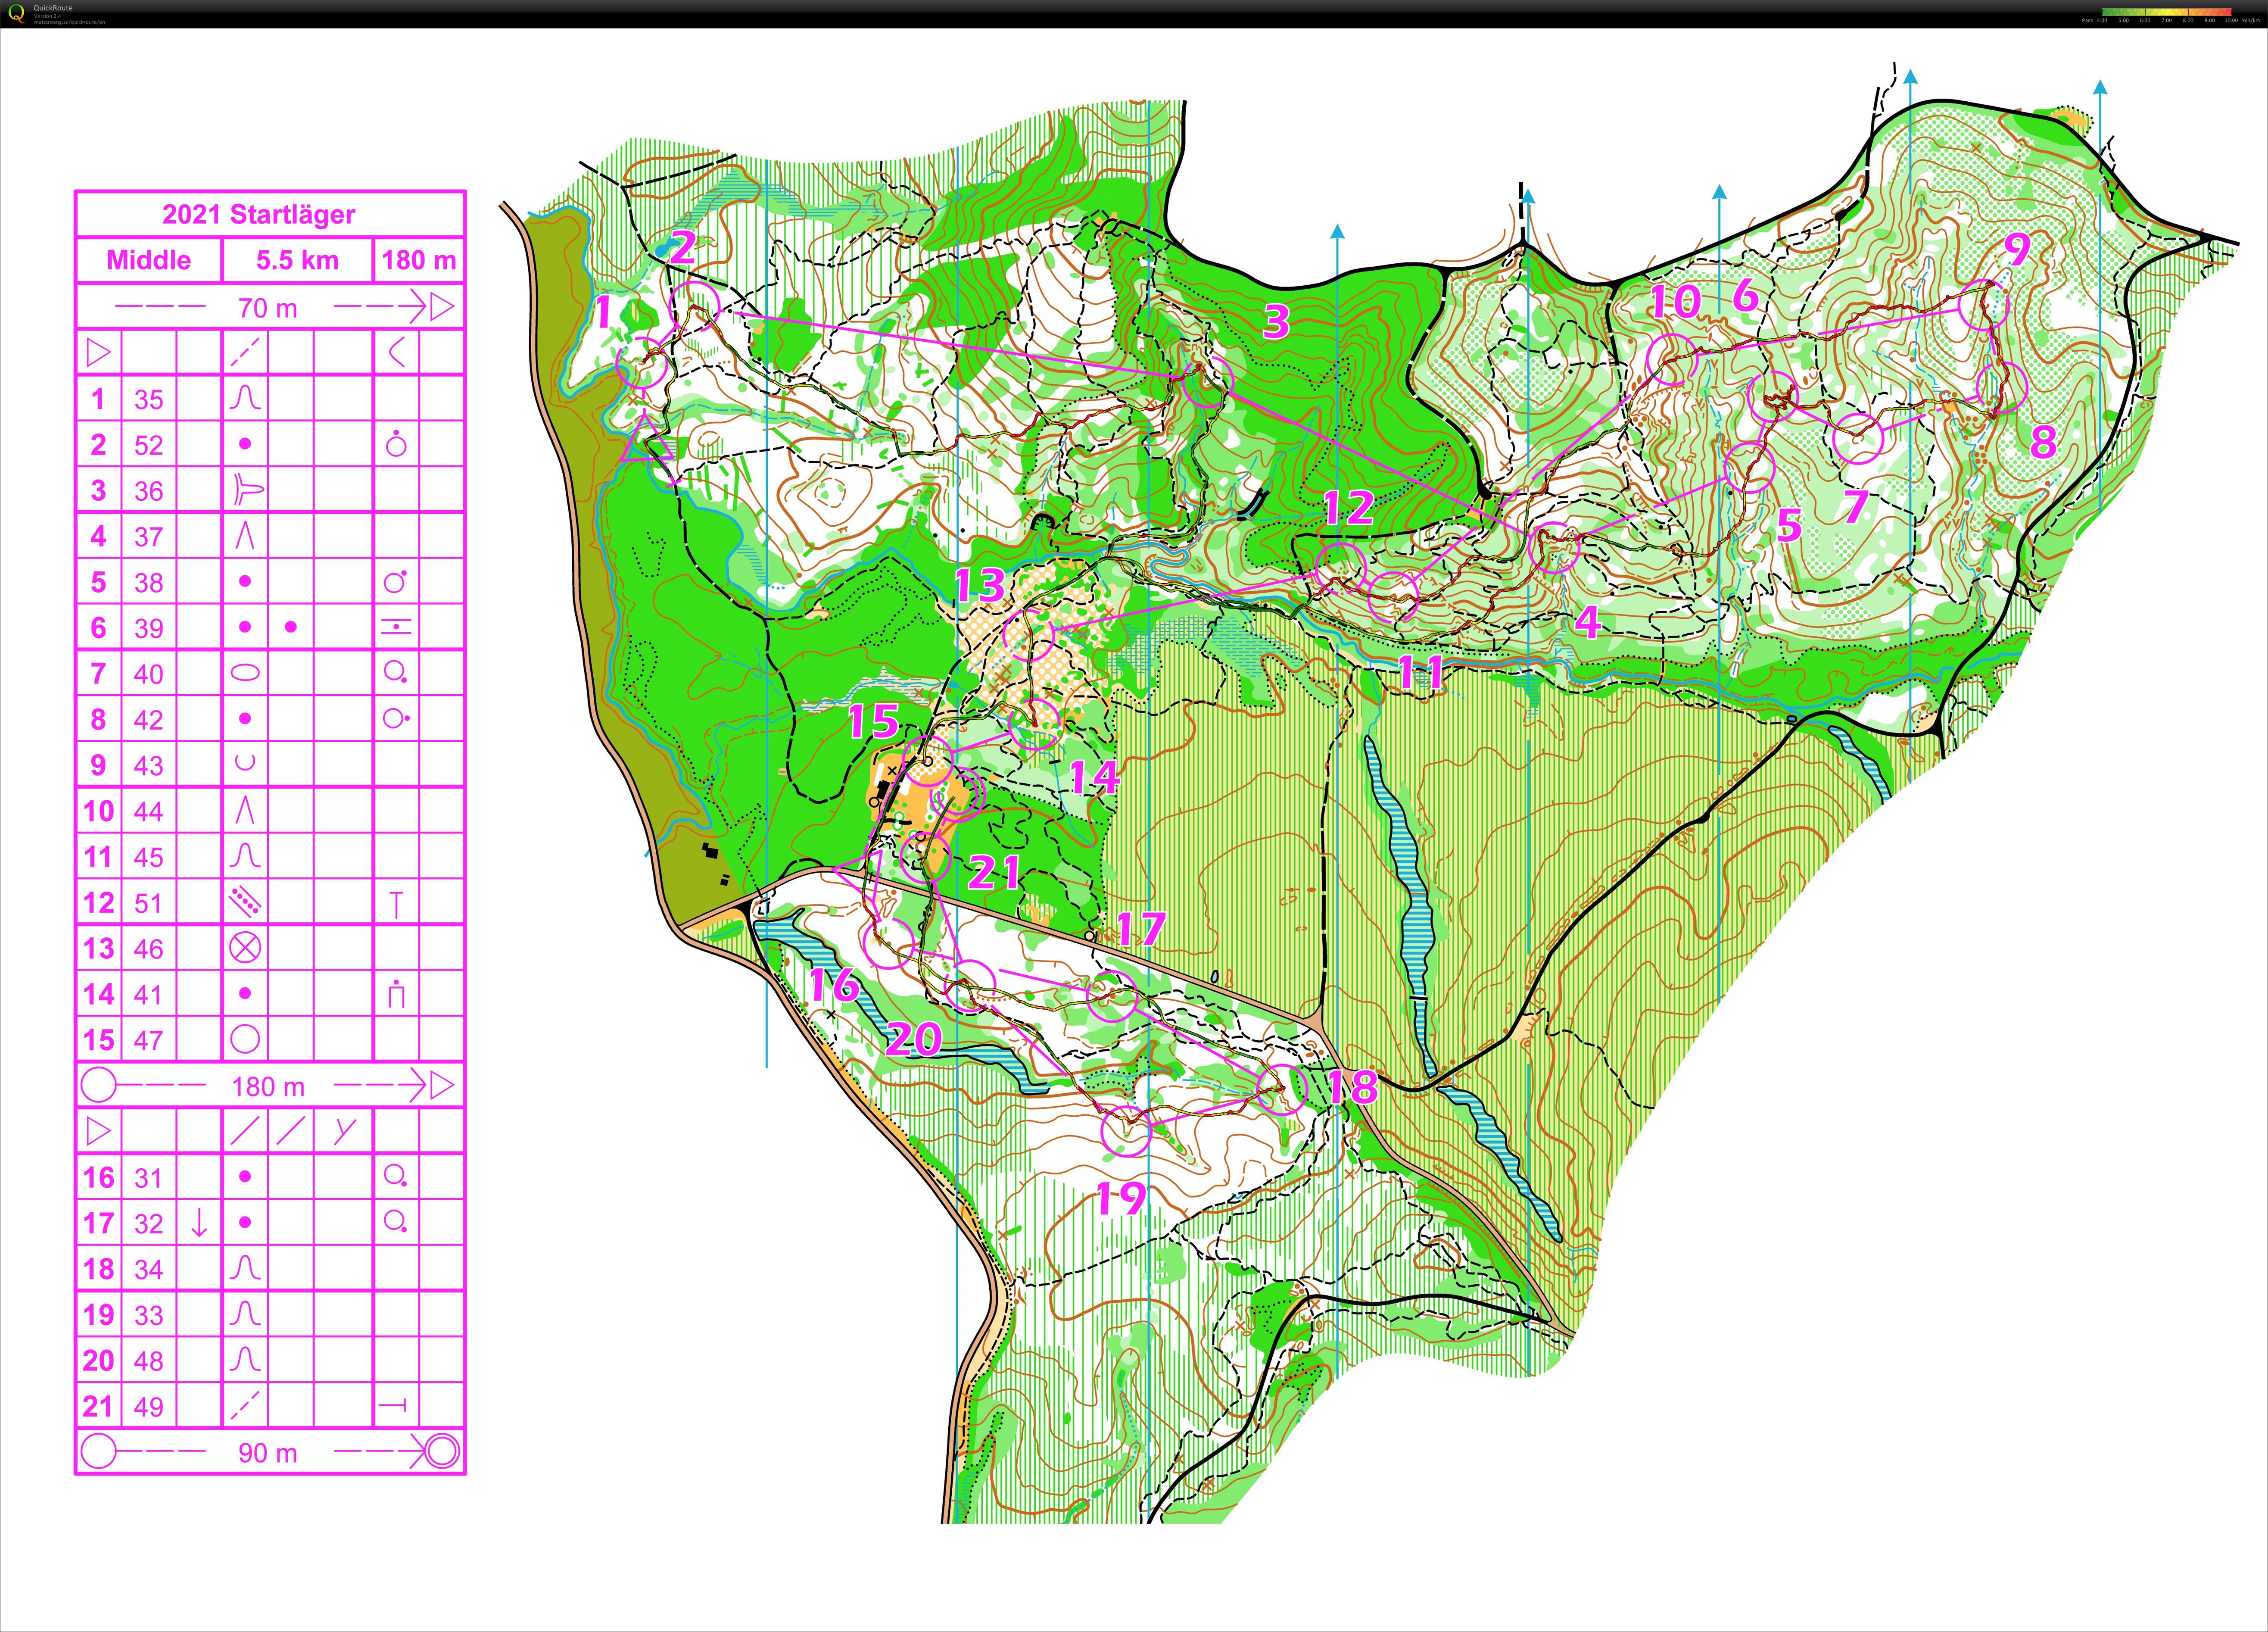Click the map number label 12
Image resolution: width=2268 pixels, height=1632 pixels.
tap(1349, 508)
